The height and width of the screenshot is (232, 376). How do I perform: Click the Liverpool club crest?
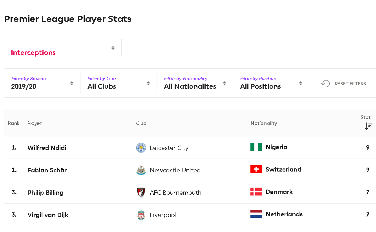click(141, 215)
